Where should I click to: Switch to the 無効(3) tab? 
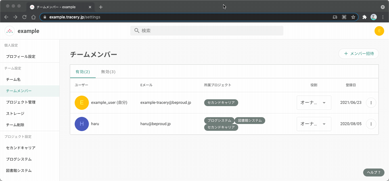[108, 72]
